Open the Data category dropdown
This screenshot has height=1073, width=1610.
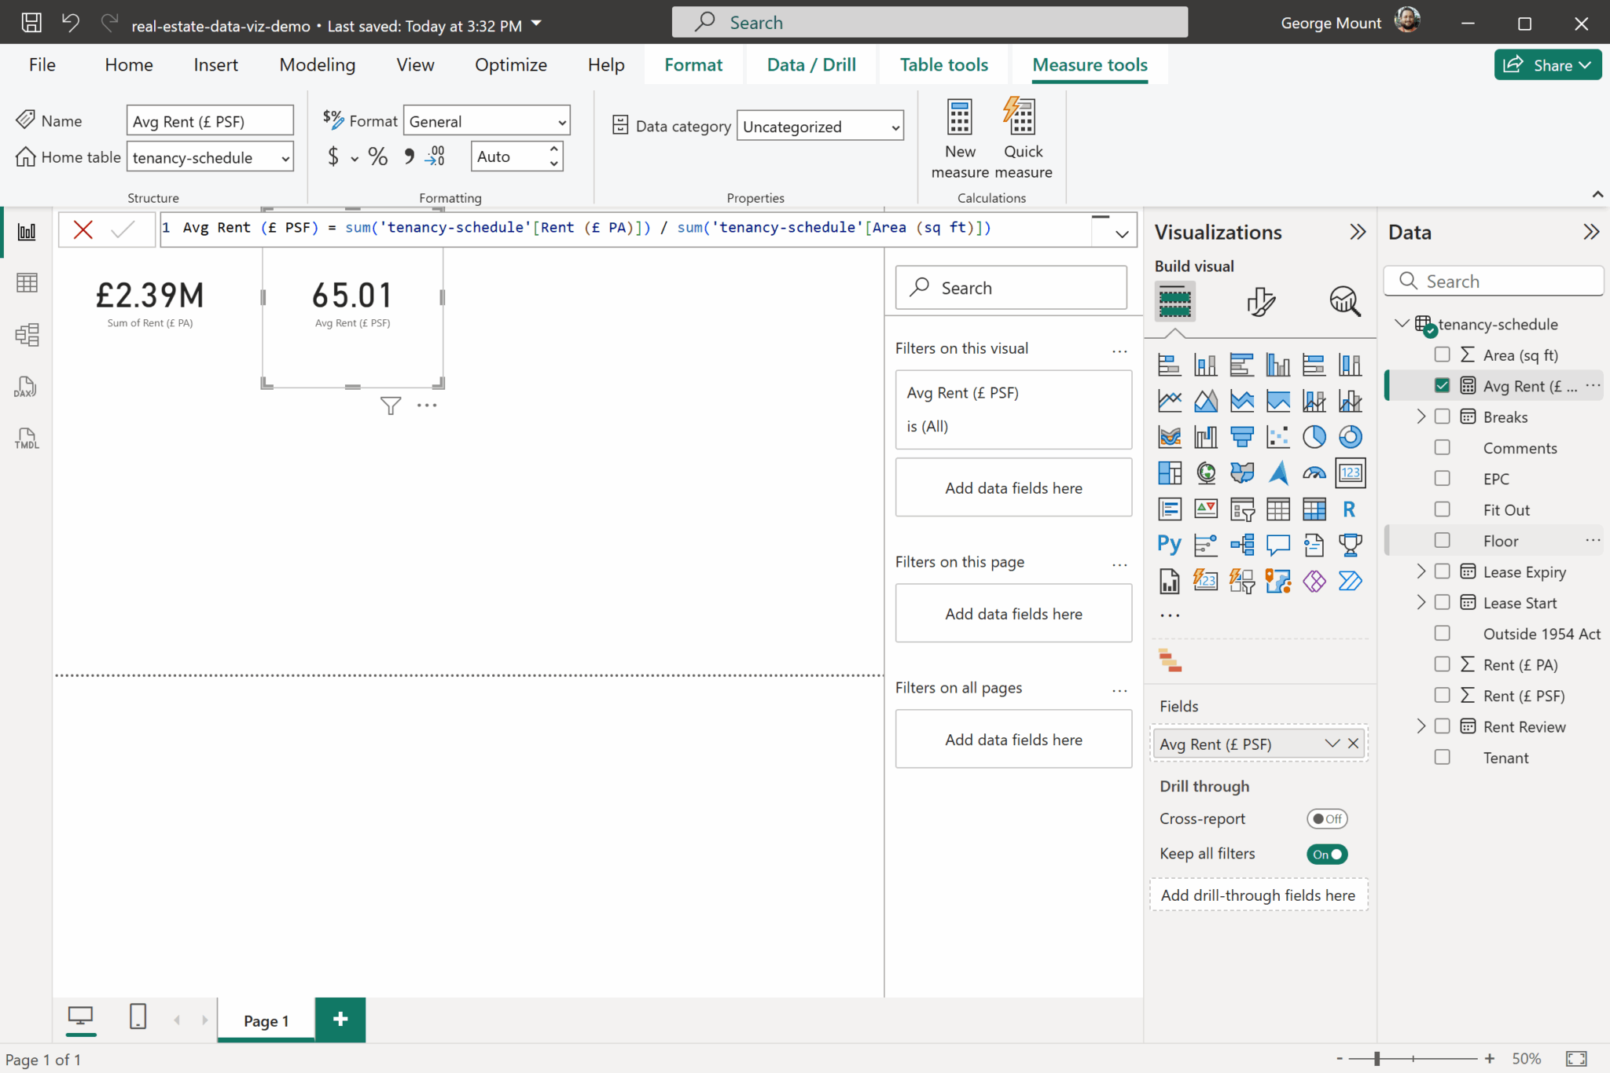pyautogui.click(x=819, y=127)
